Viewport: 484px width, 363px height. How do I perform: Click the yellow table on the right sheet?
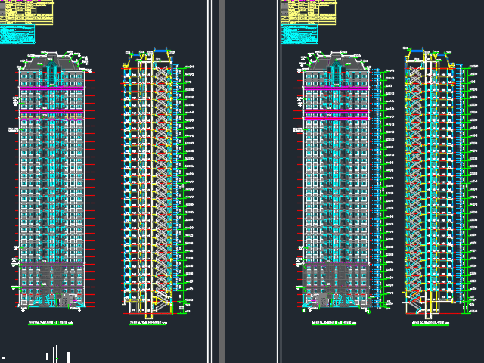309,13
